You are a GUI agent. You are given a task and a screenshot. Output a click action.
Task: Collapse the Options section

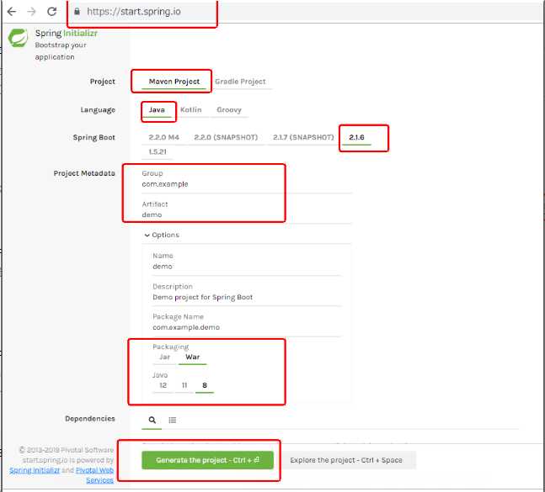tap(162, 235)
